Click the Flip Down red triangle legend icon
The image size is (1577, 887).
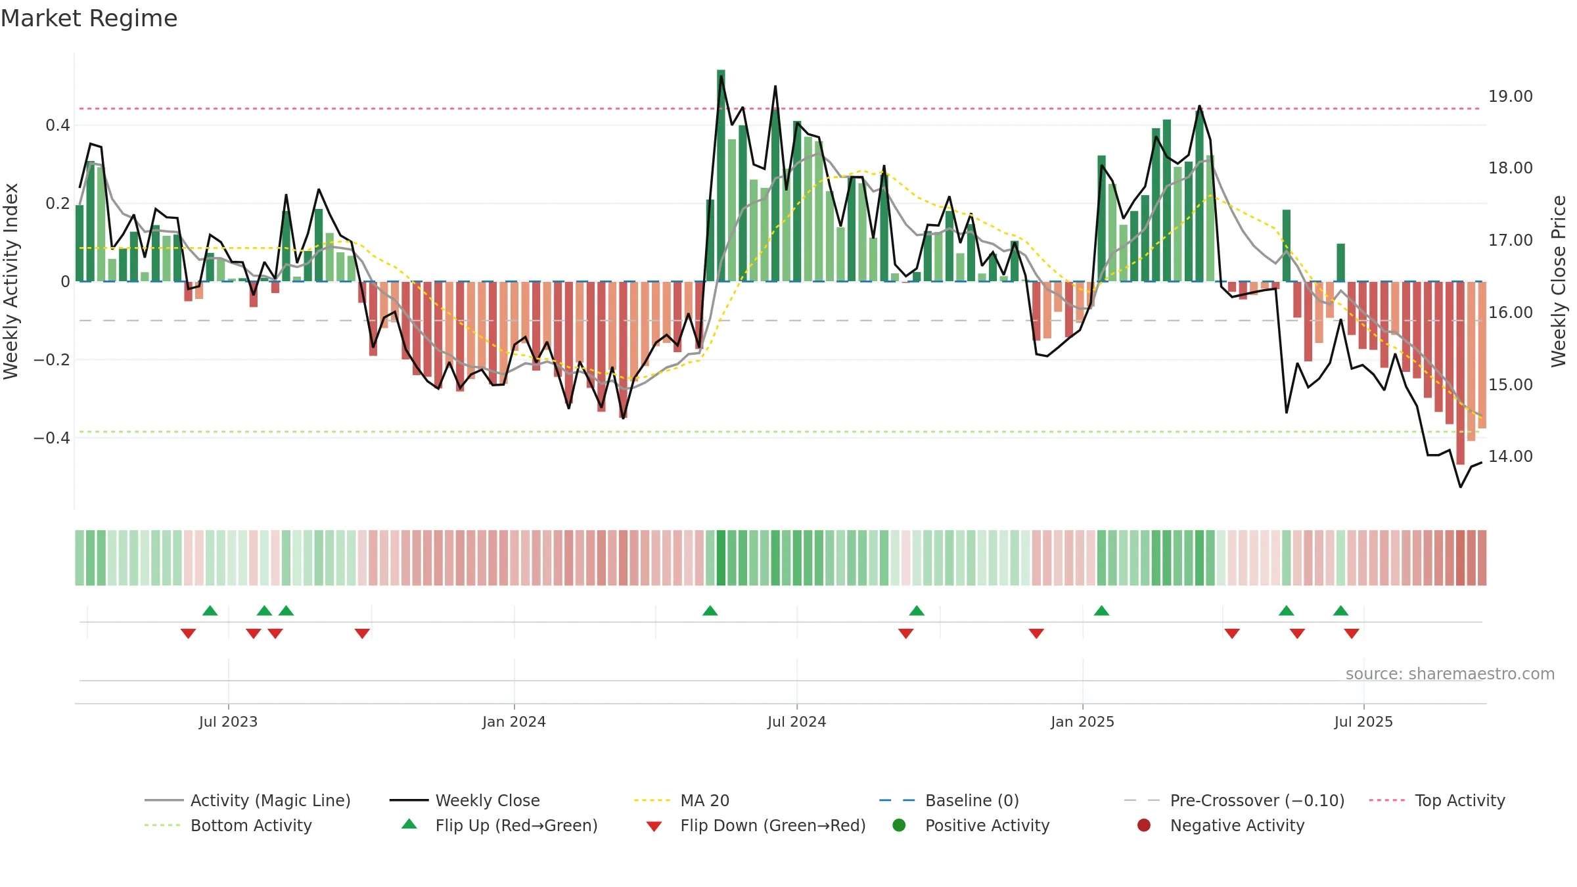coord(654,827)
